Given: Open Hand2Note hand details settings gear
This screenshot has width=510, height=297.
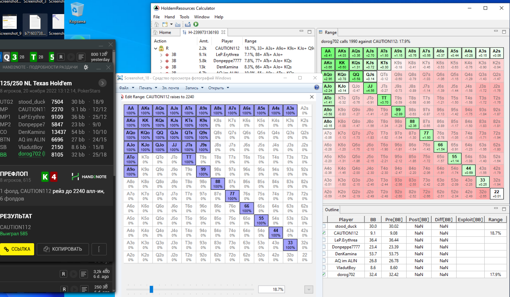Looking at the screenshot, I should click(86, 67).
